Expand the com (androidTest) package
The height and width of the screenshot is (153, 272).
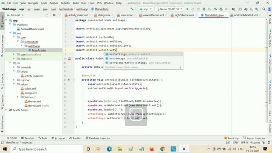pyautogui.click(x=14, y=54)
